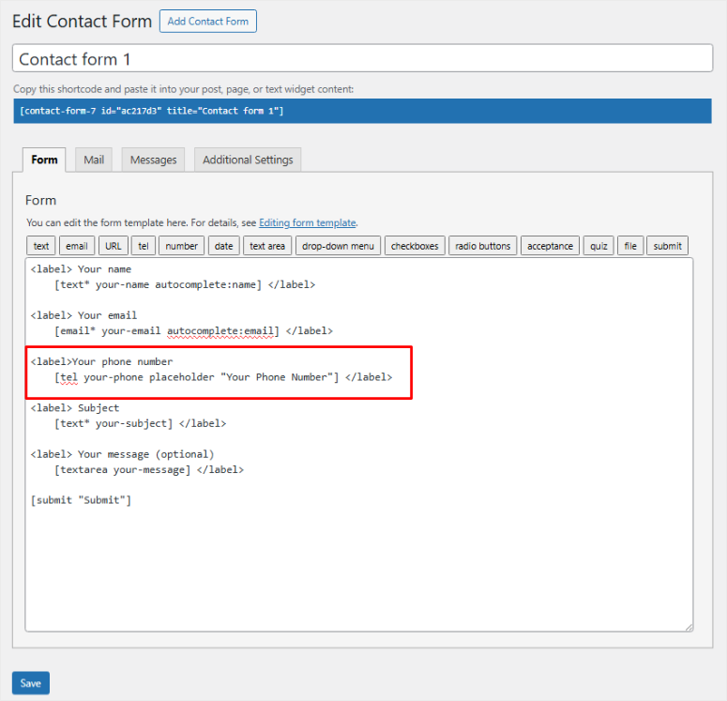Click the Add Contact Form button
Viewport: 727px width, 701px height.
coord(207,22)
